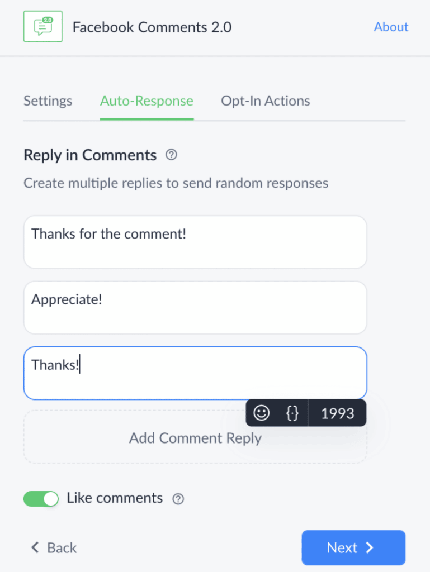430x572 pixels.
Task: Open help for Reply in Comments
Action: (171, 155)
